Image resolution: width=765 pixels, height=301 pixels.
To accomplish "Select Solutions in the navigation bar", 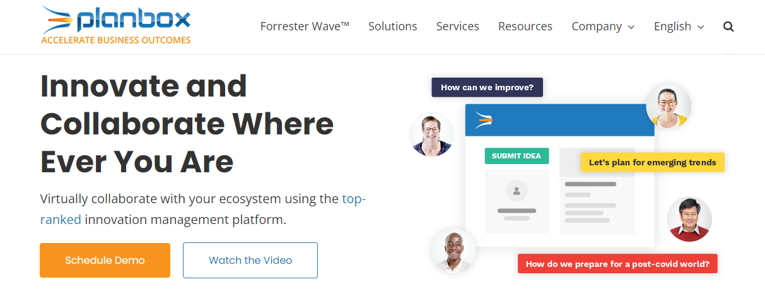I will [x=393, y=27].
